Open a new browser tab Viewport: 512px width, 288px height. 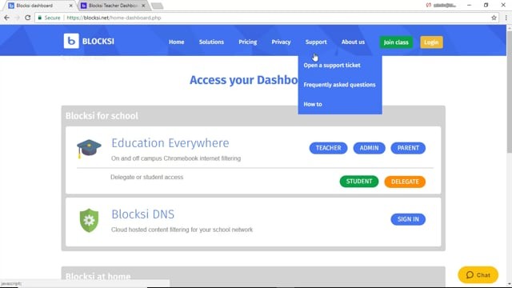click(158, 6)
